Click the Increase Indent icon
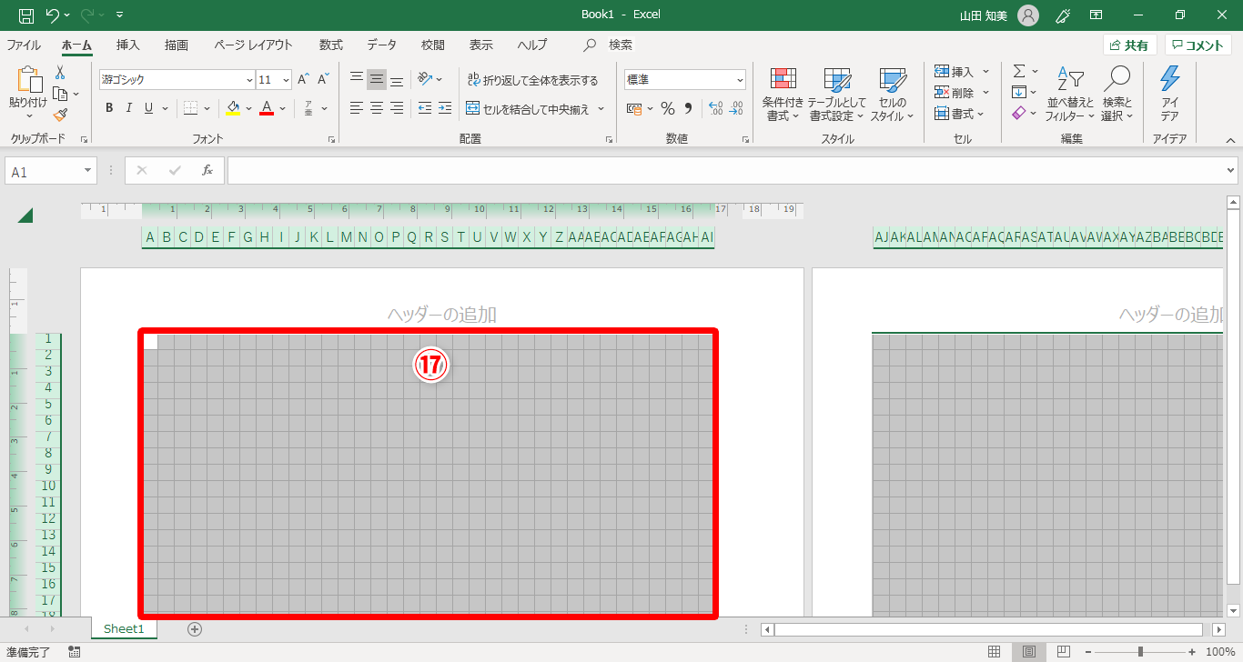Image resolution: width=1243 pixels, height=662 pixels. click(x=444, y=108)
